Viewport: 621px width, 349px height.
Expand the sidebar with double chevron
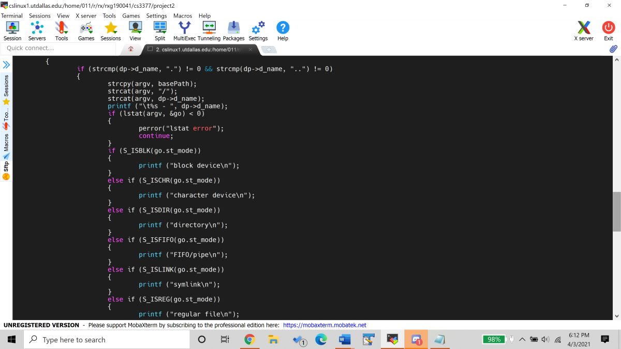pyautogui.click(x=6, y=65)
